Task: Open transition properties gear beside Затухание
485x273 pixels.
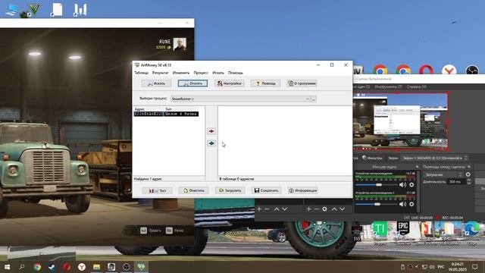Action: (468, 174)
